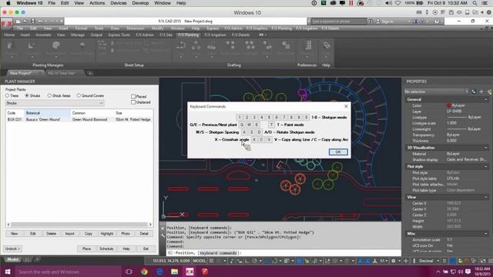Viewport: 493px width, 277px height.
Task: Click the workspace gear icon in status bar
Action: pyautogui.click(x=394, y=261)
